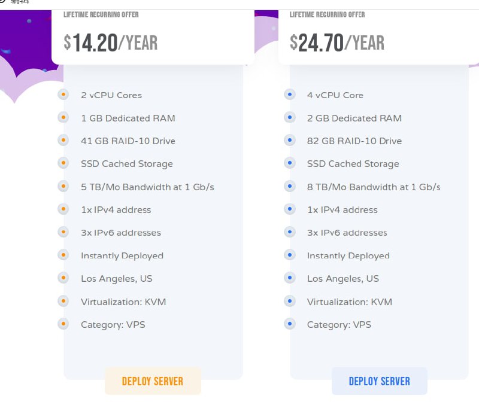
Task: Click blue bullet beside 82 GB RAID-10 Drive
Action: [x=290, y=140]
